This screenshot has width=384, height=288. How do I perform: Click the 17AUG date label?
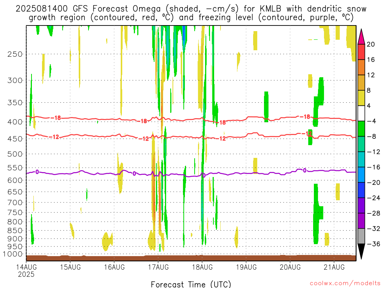pyautogui.click(x=158, y=267)
